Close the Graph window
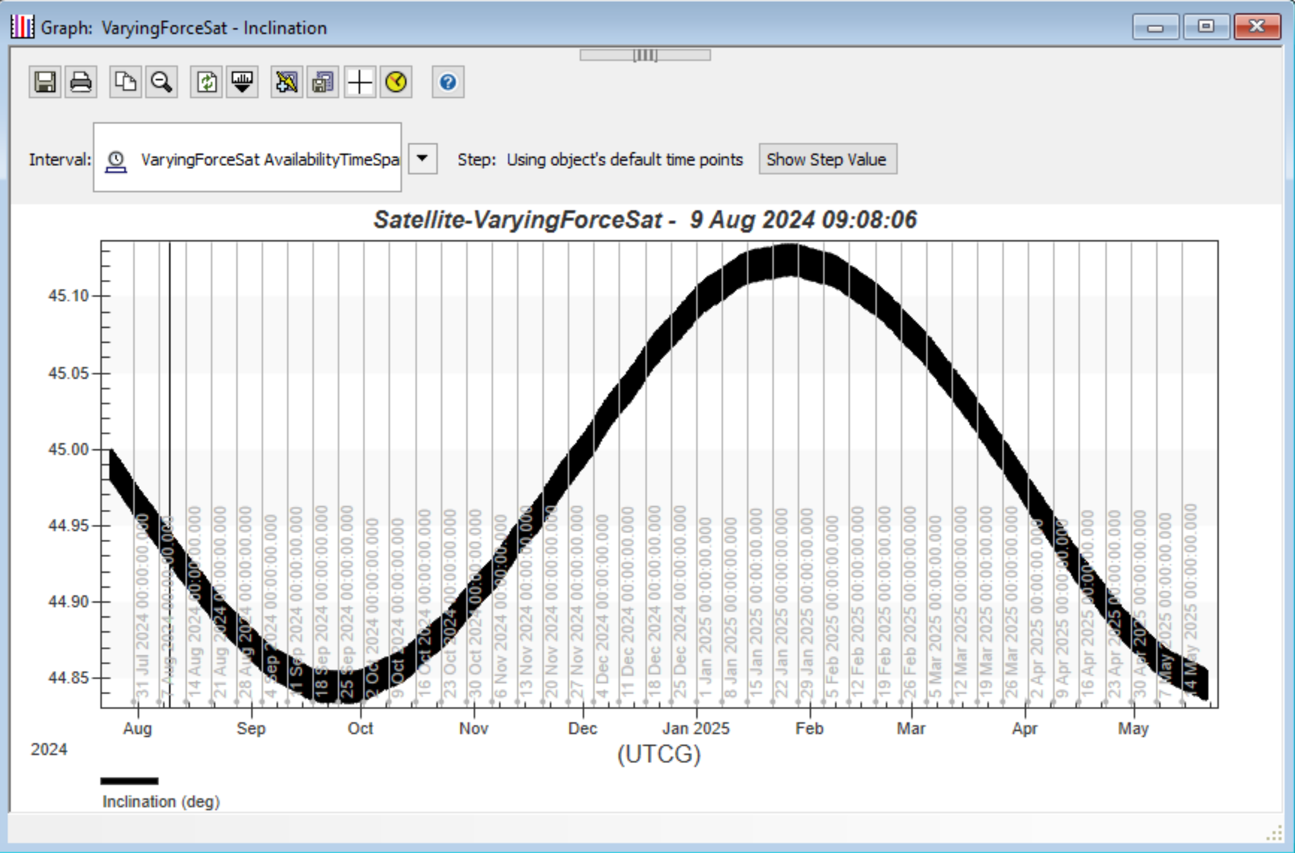The width and height of the screenshot is (1295, 853). pyautogui.click(x=1257, y=27)
